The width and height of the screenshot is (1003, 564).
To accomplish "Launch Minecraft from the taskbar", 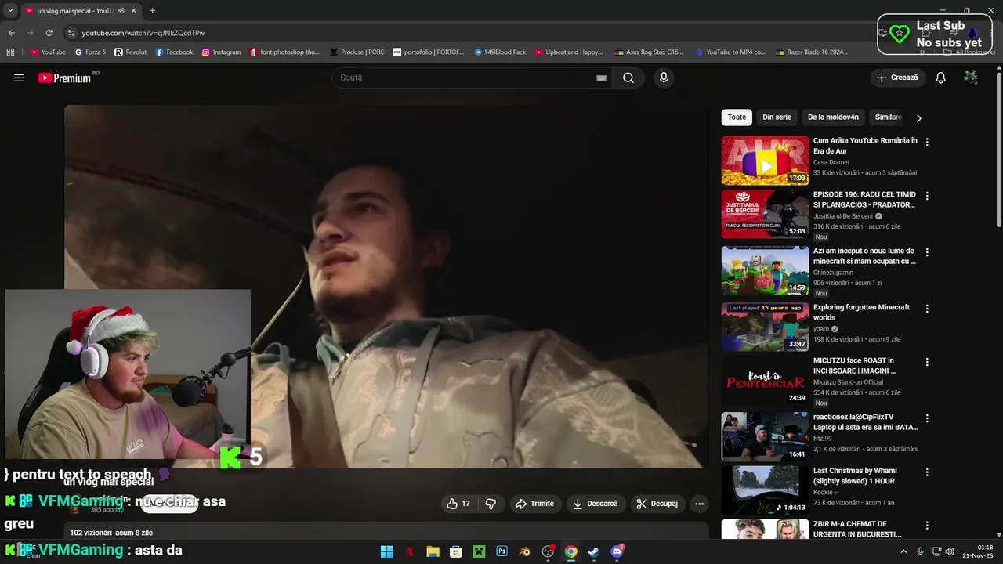I will tap(479, 551).
